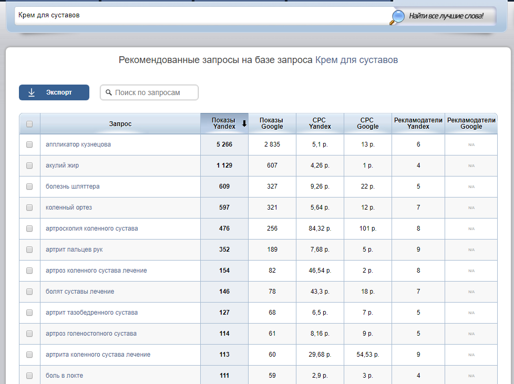Image resolution: width=514 pixels, height=384 pixels.
Task: Sort by Рекламодатели Yandex header
Action: [x=418, y=123]
